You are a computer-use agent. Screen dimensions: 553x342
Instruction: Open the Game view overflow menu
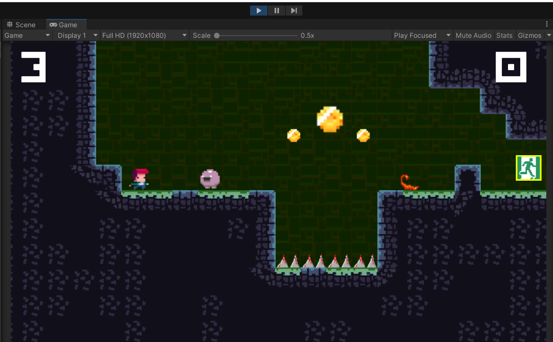[x=548, y=24]
